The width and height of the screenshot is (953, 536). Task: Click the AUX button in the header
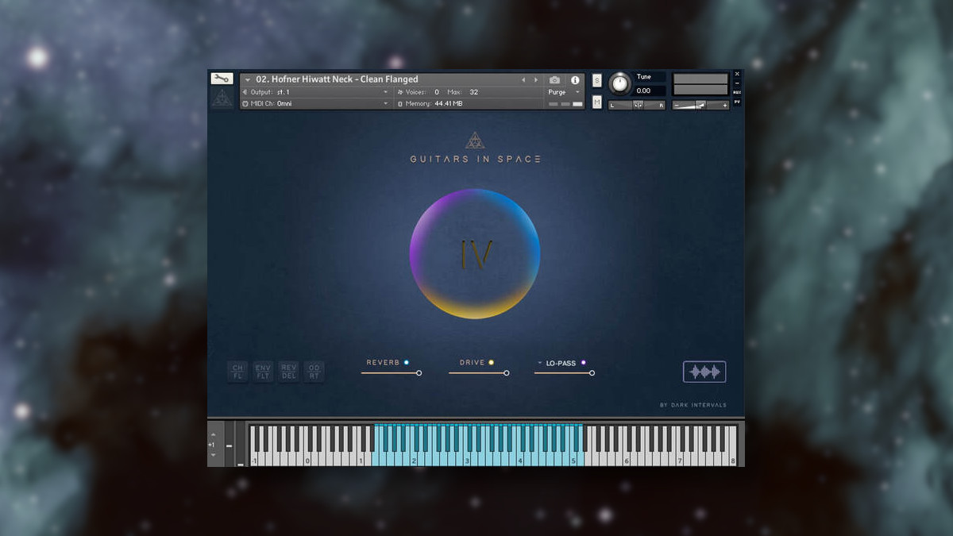737,92
